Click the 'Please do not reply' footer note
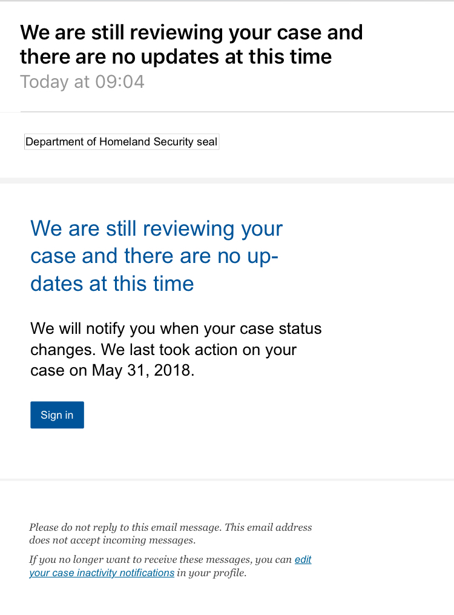The height and width of the screenshot is (615, 454). pyautogui.click(x=169, y=528)
